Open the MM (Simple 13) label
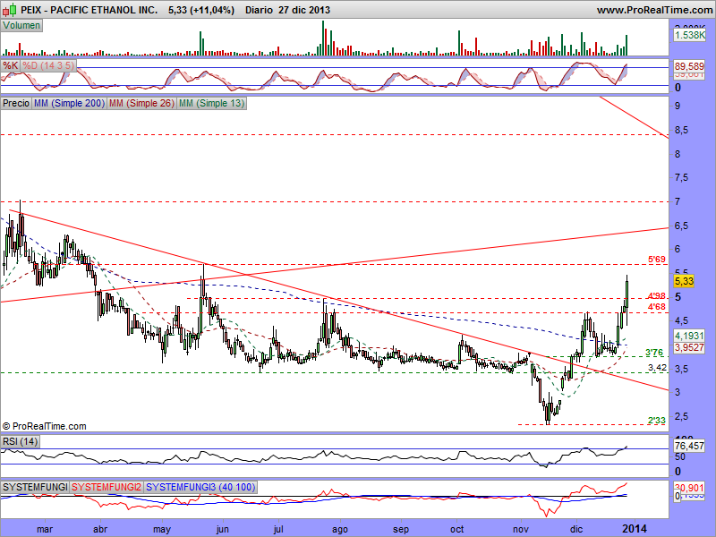This screenshot has height=537, width=716. (211, 103)
